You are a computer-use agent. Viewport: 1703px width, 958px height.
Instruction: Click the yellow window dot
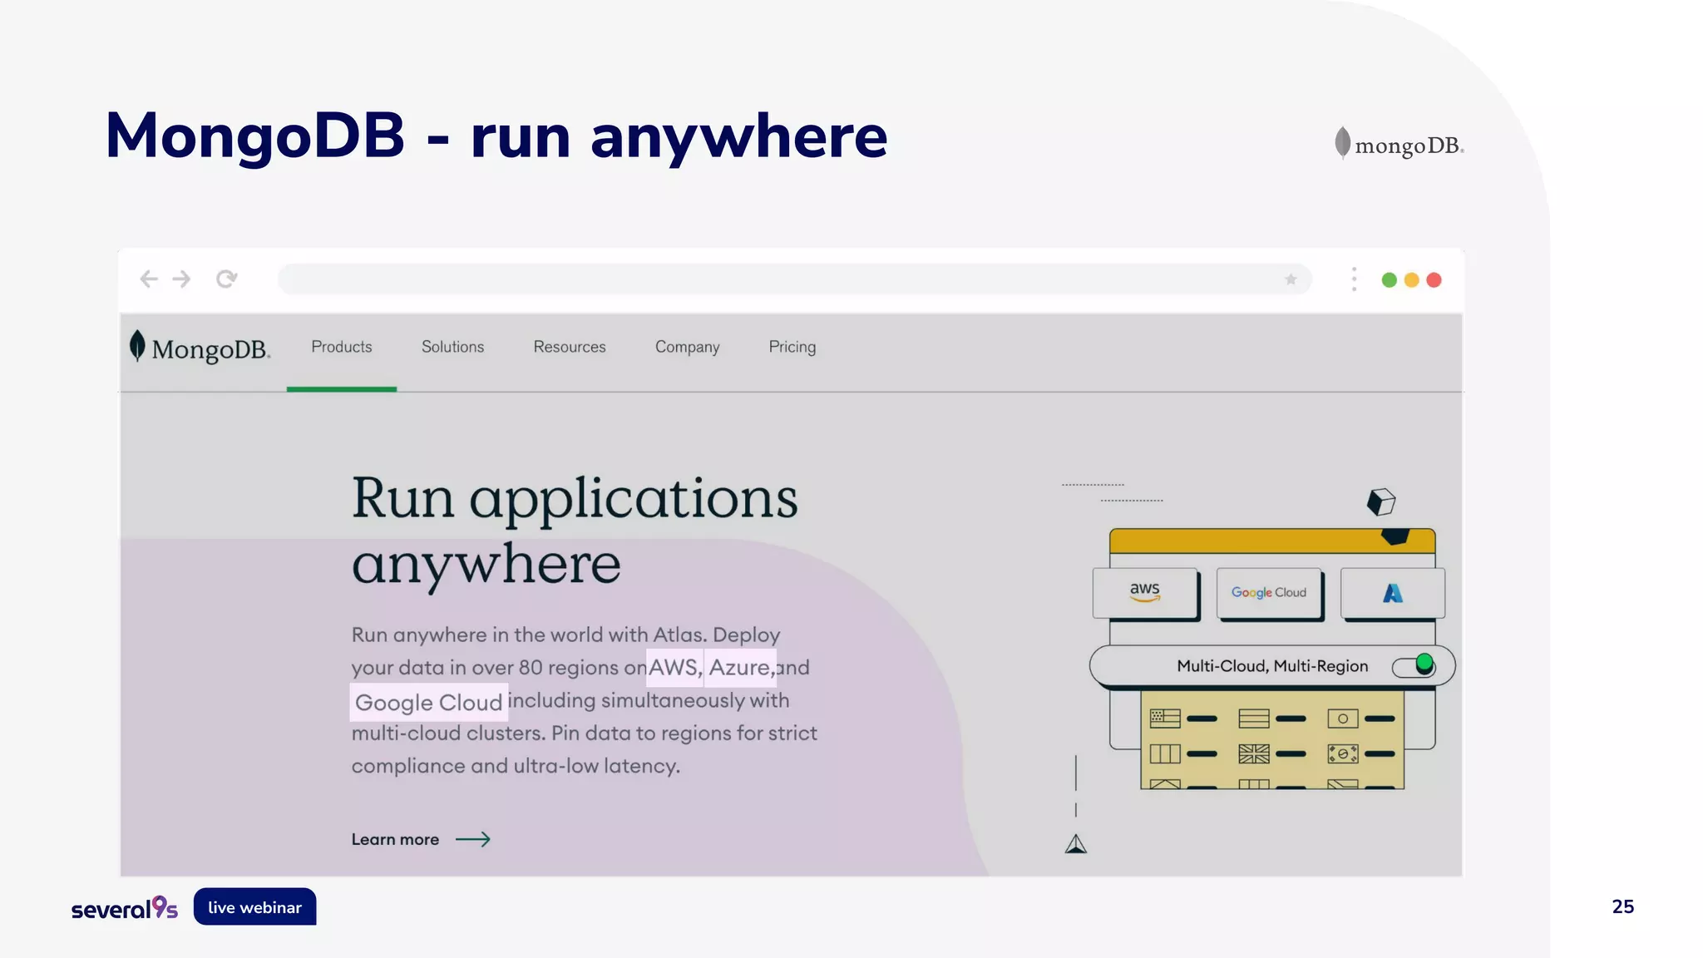click(1411, 280)
